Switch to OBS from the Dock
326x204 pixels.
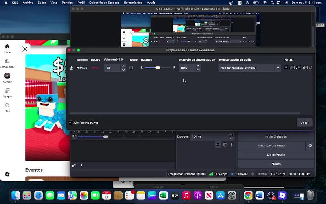[x=271, y=195]
